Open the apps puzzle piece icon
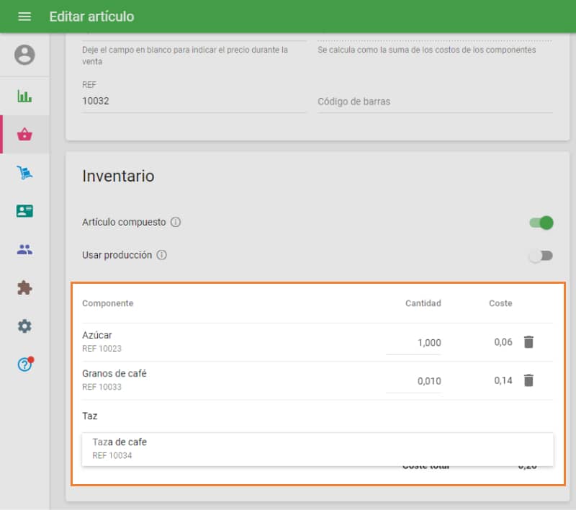Screen dimensions: 576x510 click(24, 287)
